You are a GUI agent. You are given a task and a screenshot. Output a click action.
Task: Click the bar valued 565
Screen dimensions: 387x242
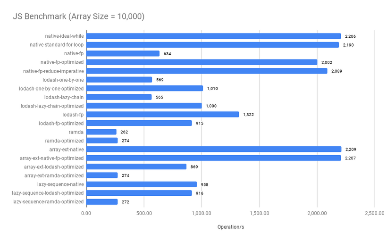click(119, 97)
